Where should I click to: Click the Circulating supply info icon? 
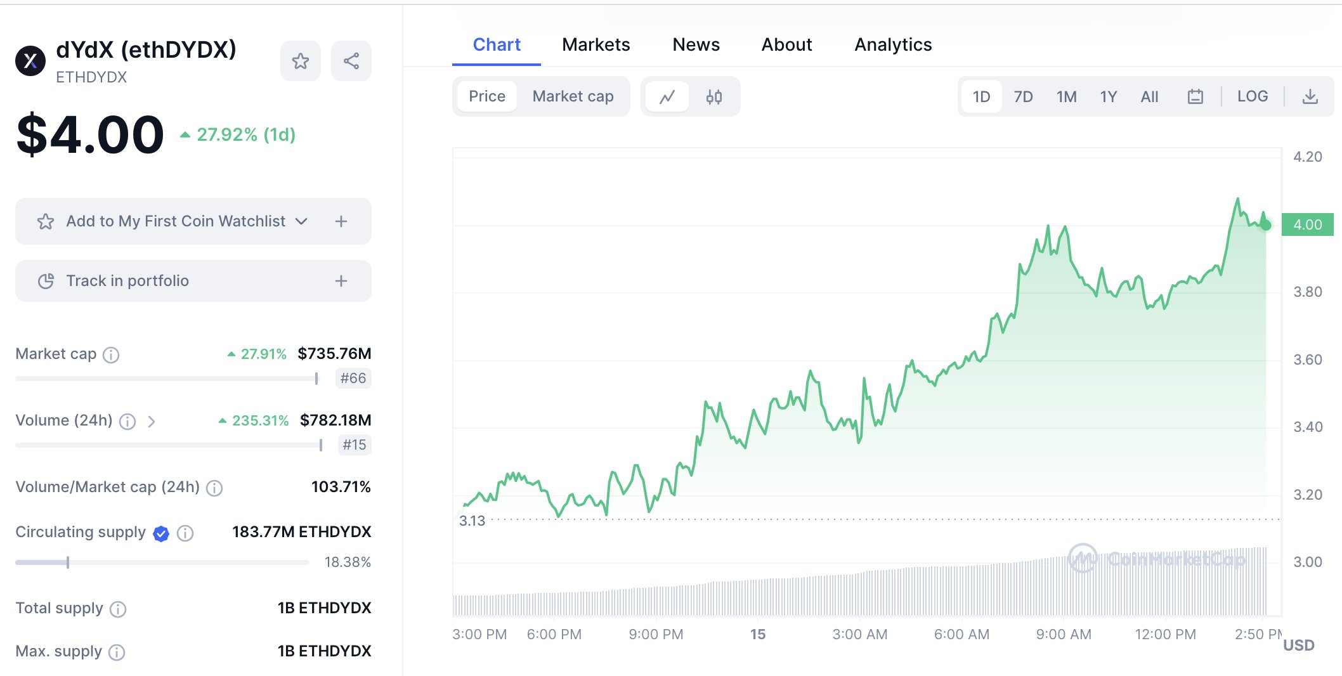(185, 533)
